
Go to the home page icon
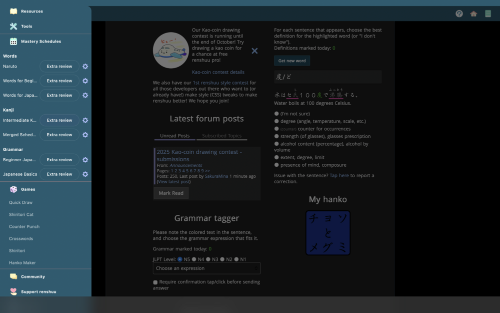tap(473, 14)
